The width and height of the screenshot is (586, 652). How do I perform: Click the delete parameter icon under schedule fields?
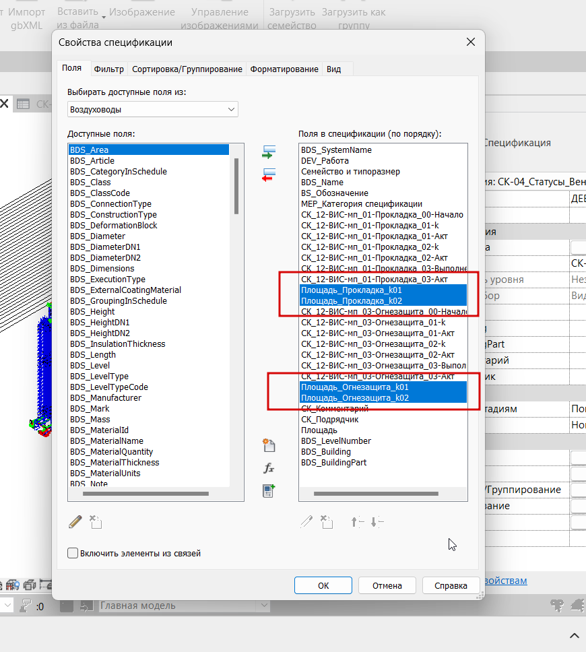(x=327, y=521)
